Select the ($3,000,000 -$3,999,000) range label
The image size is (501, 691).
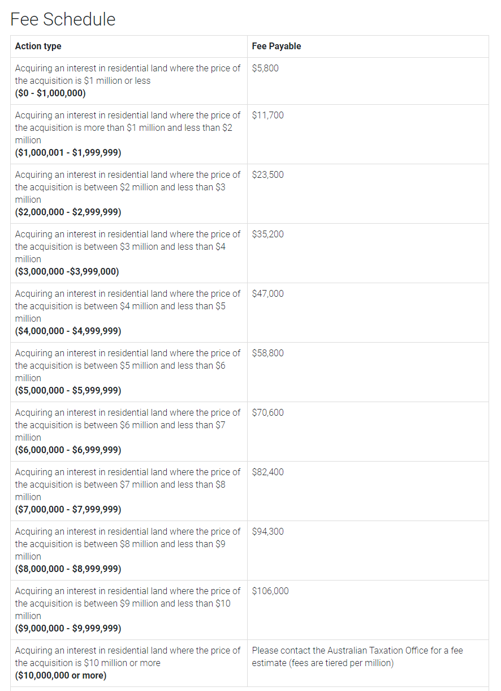point(67,272)
